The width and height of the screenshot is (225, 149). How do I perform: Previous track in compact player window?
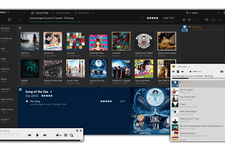tap(173, 72)
